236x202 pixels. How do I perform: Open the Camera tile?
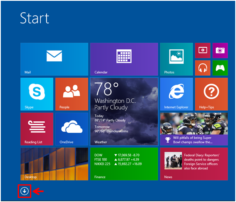[x=220, y=51]
